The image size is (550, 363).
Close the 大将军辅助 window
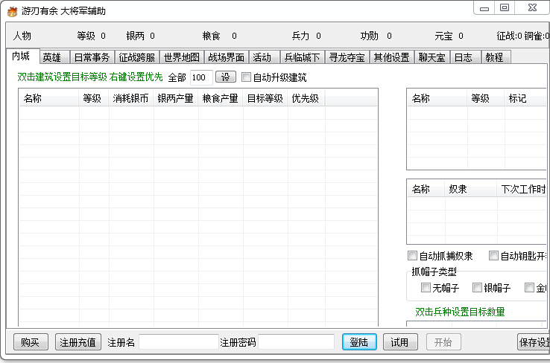point(532,7)
